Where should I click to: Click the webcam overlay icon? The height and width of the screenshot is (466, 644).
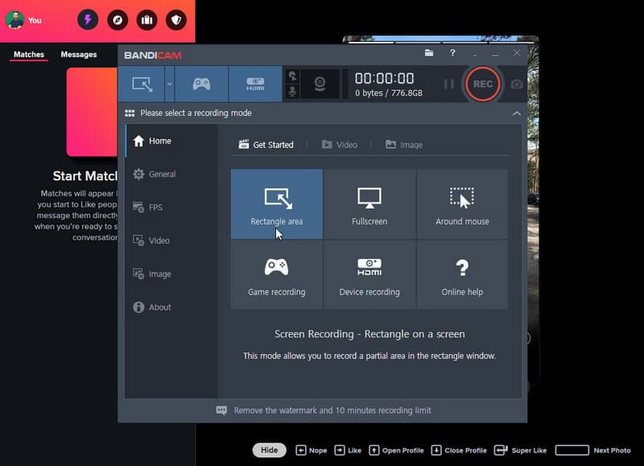320,84
